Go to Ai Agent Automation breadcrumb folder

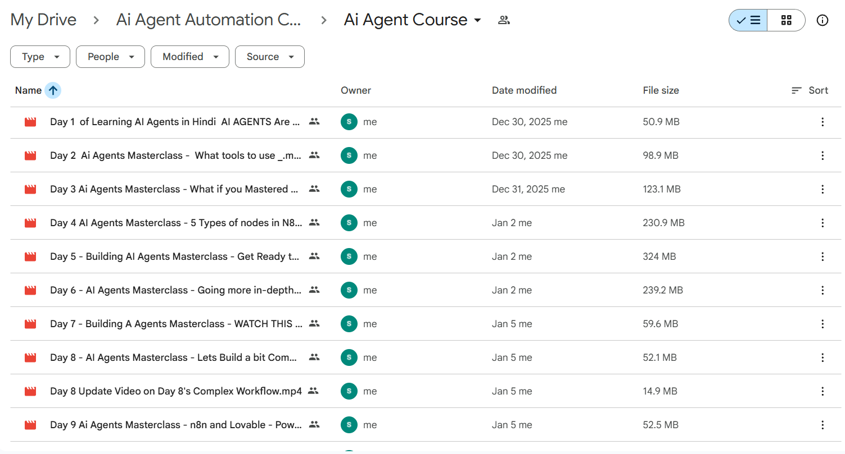(x=209, y=20)
